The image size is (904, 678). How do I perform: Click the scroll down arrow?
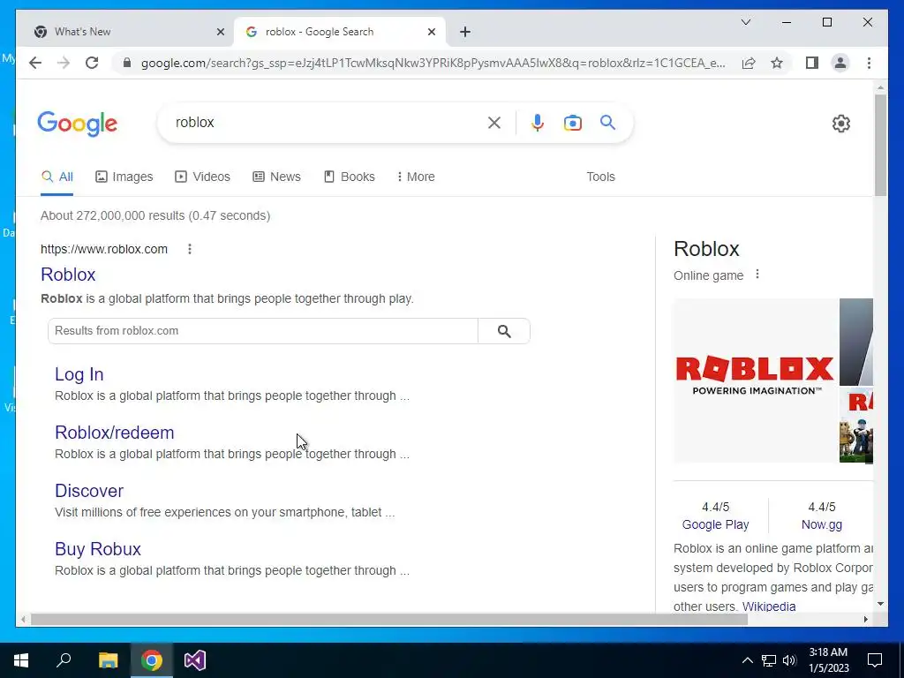click(x=880, y=604)
